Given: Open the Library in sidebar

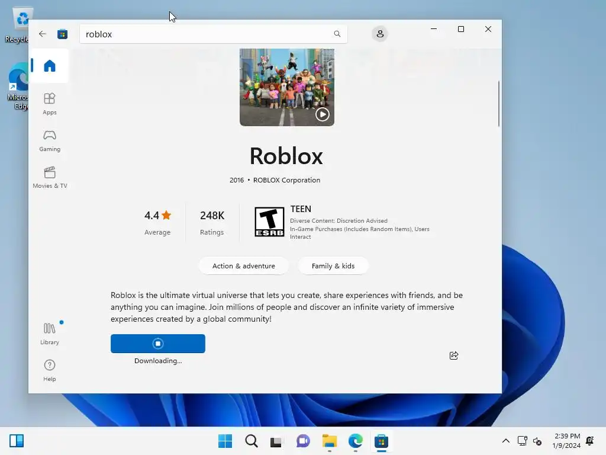Looking at the screenshot, I should (50, 334).
